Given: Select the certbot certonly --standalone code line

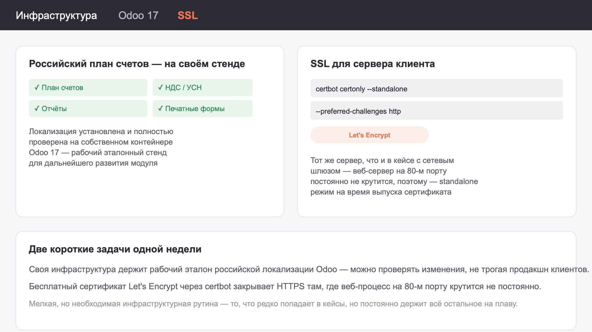Looking at the screenshot, I should click(x=437, y=88).
